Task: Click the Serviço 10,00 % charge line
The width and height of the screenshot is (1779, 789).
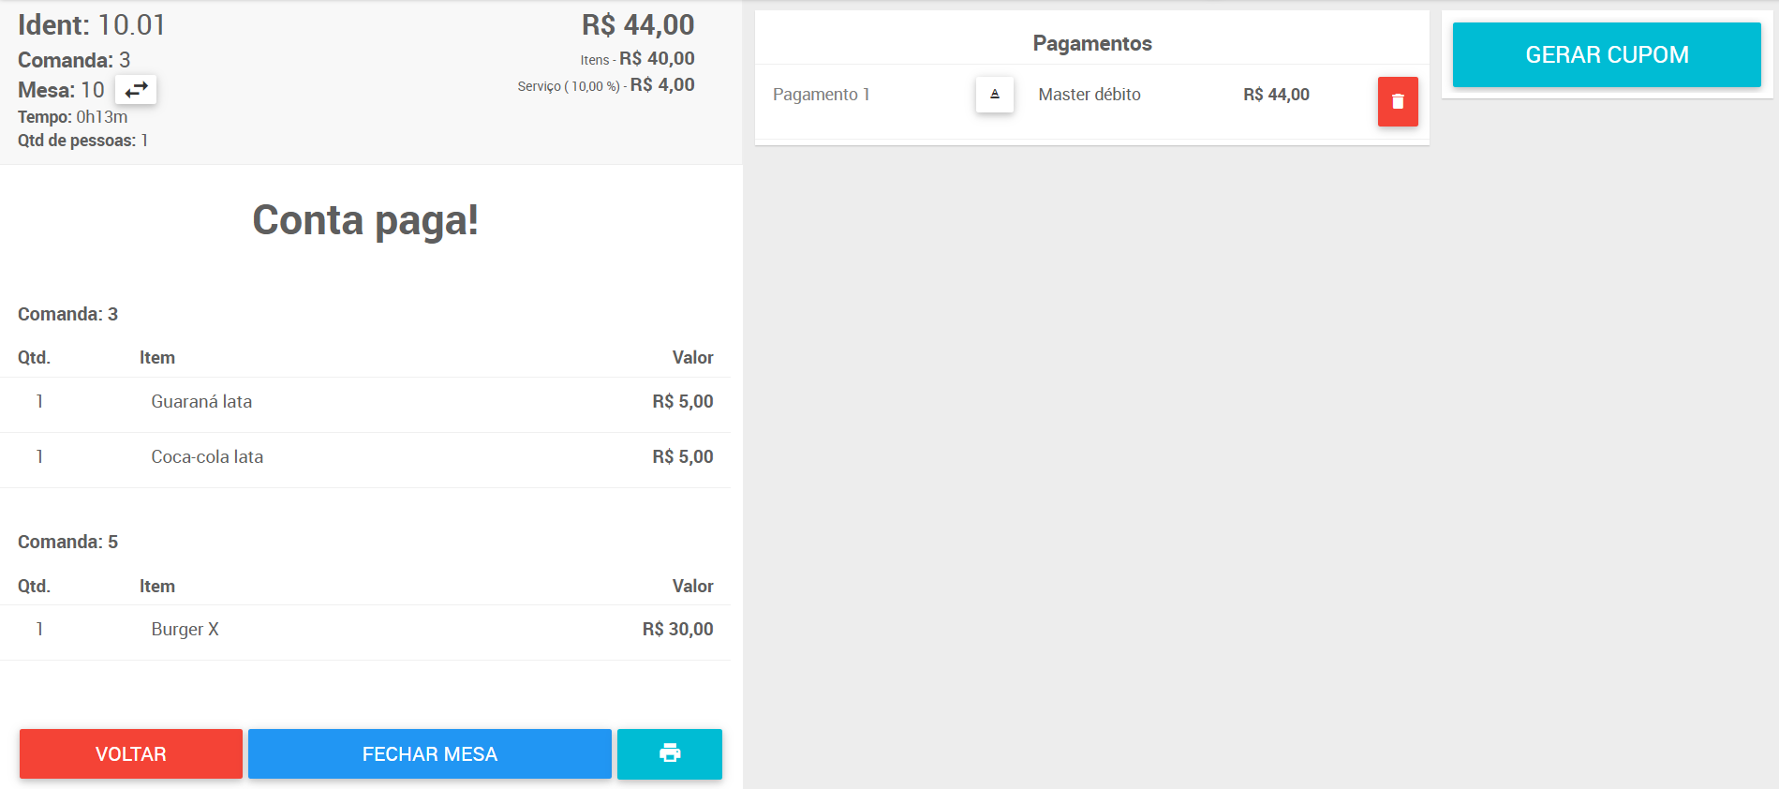Action: (x=606, y=85)
